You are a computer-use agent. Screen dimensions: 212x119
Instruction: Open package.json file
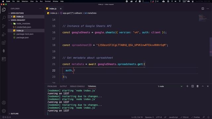pyautogui.click(x=23, y=38)
